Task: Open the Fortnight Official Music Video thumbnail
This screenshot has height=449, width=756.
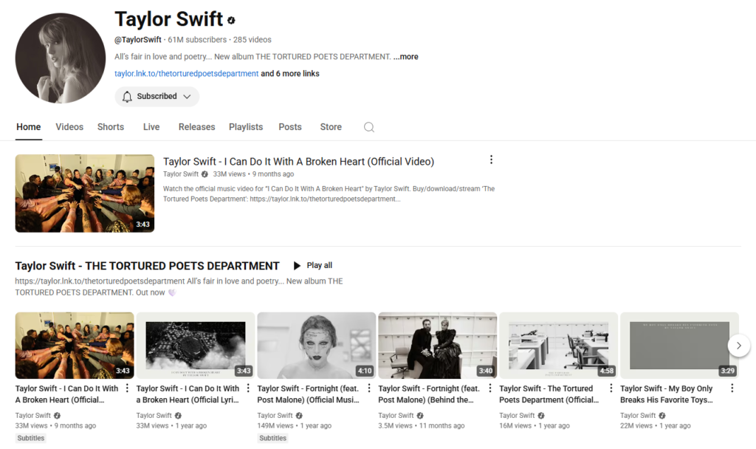Action: 317,346
